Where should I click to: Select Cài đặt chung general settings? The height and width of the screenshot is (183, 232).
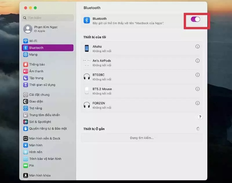point(39,94)
